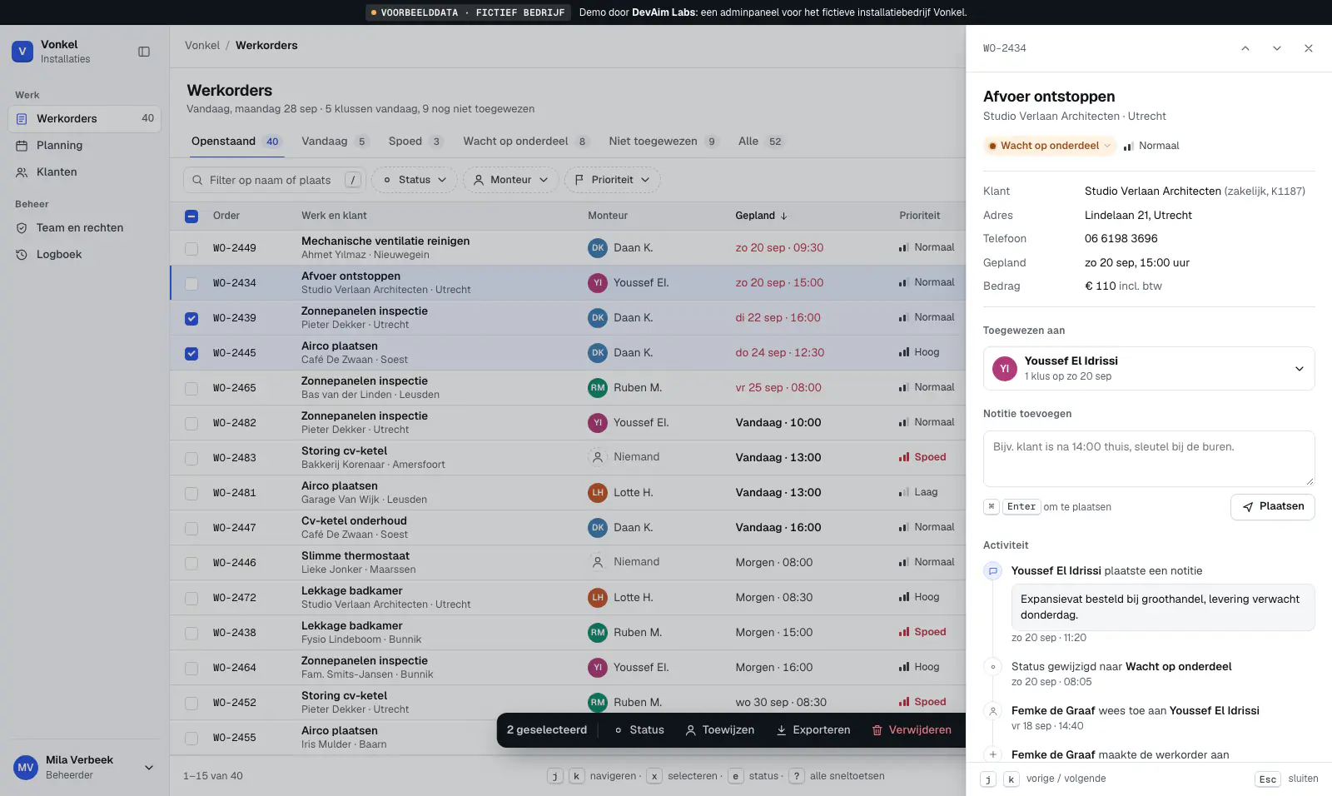Click Lotte H. avatar in WO-2481 row

pos(598,493)
